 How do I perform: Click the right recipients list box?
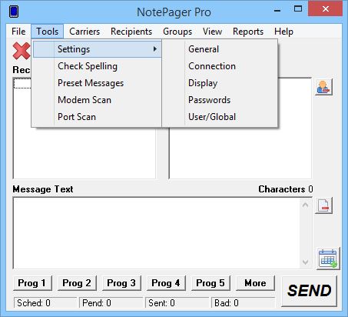[x=240, y=153]
